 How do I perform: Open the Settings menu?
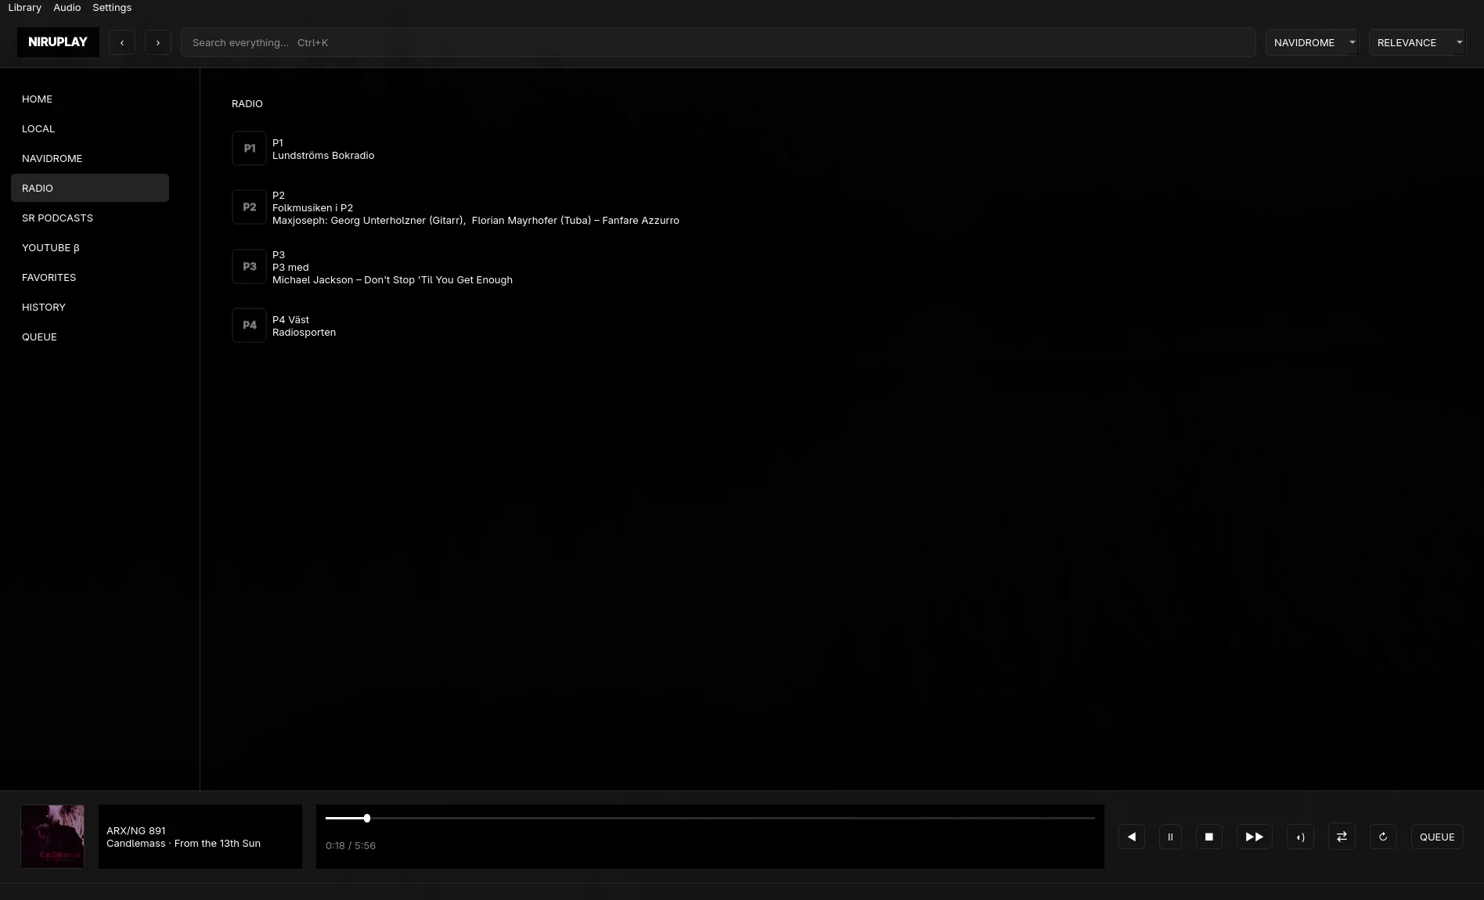[112, 7]
